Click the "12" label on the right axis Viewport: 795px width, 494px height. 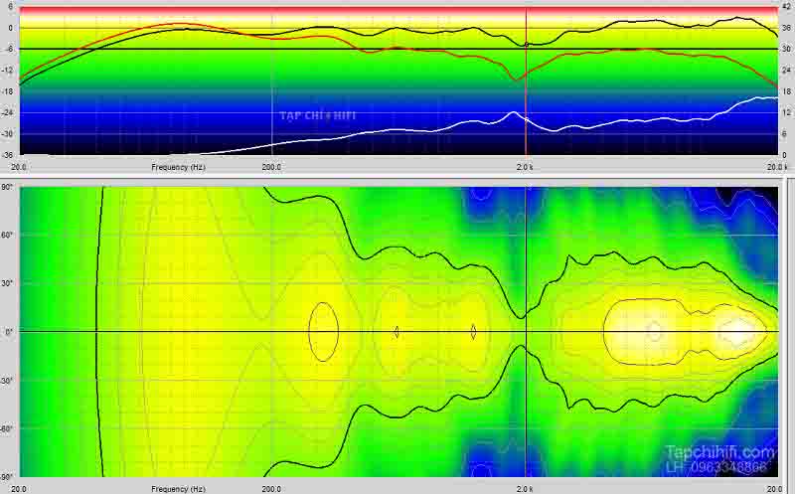tap(786, 112)
